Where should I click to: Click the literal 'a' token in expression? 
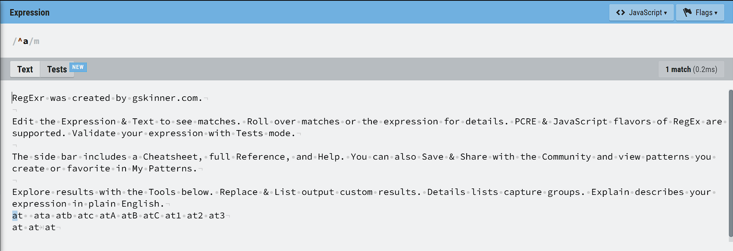coord(25,41)
